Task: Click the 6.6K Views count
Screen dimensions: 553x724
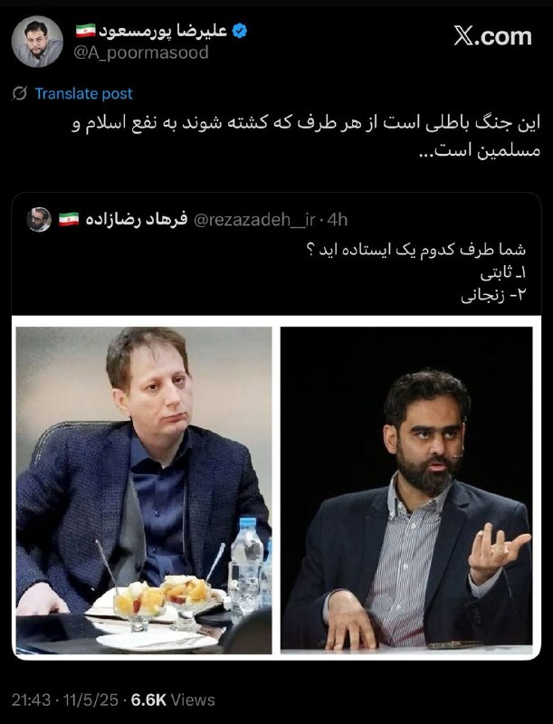Action: [x=173, y=700]
